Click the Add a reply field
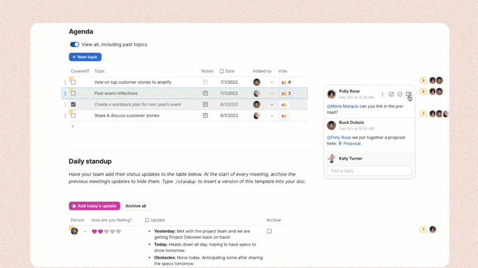 point(369,171)
